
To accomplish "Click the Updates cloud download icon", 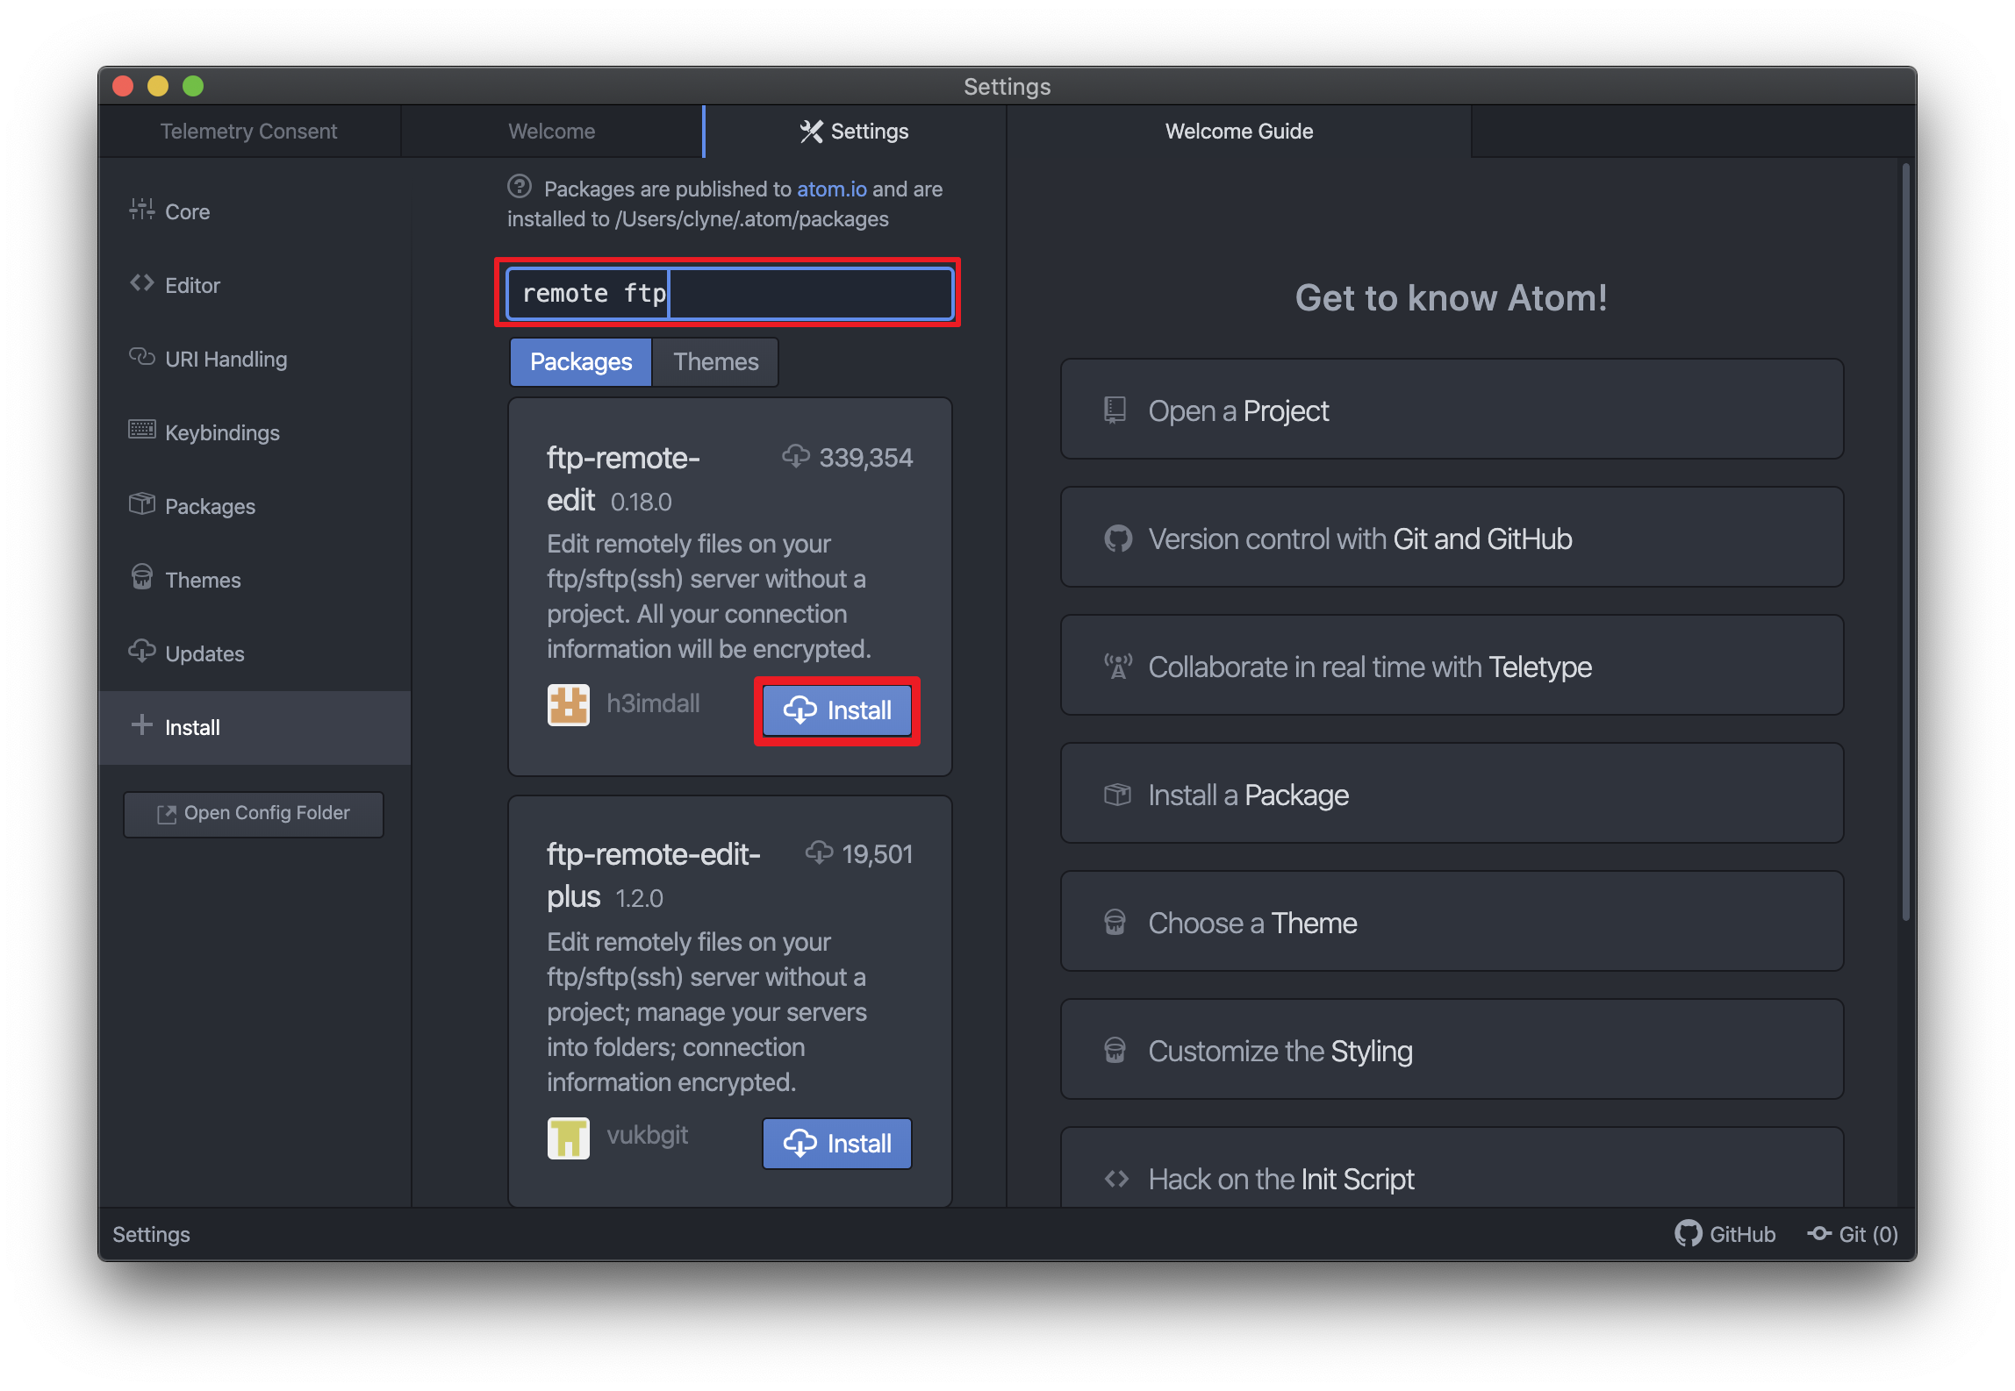I will coord(141,652).
